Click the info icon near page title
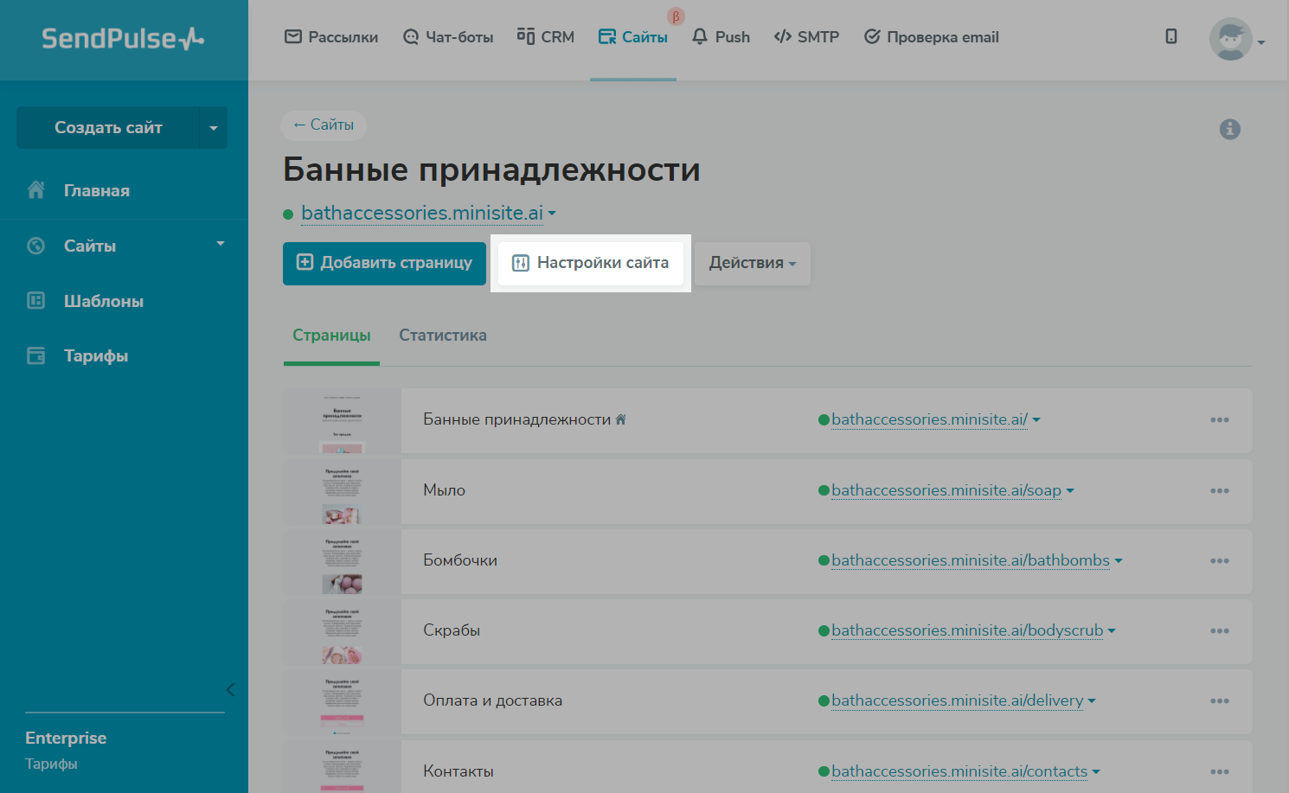 click(1229, 129)
